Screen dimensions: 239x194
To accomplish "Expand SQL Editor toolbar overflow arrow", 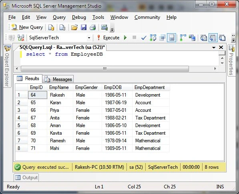I will click(233, 38).
